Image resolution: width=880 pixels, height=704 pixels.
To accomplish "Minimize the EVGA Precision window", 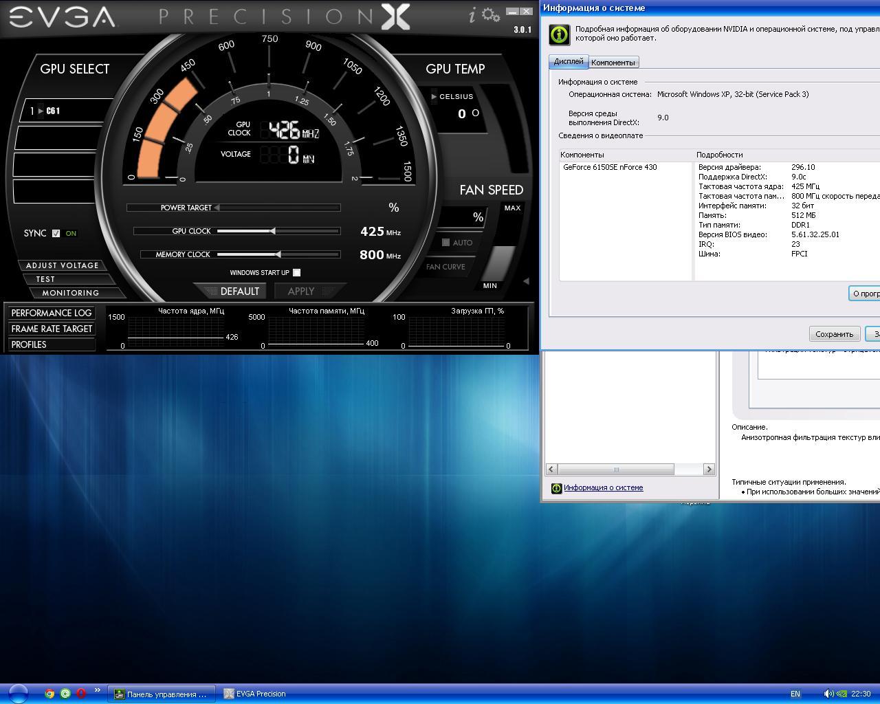I will tap(512, 12).
